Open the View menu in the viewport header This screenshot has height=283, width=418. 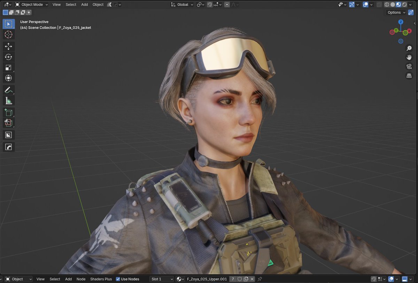tap(56, 5)
